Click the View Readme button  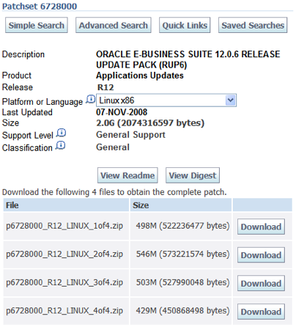tap(127, 175)
